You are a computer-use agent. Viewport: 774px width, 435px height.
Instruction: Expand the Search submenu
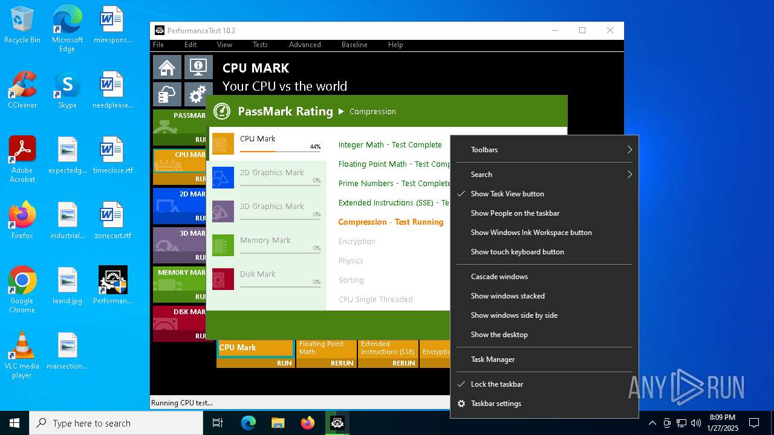544,175
